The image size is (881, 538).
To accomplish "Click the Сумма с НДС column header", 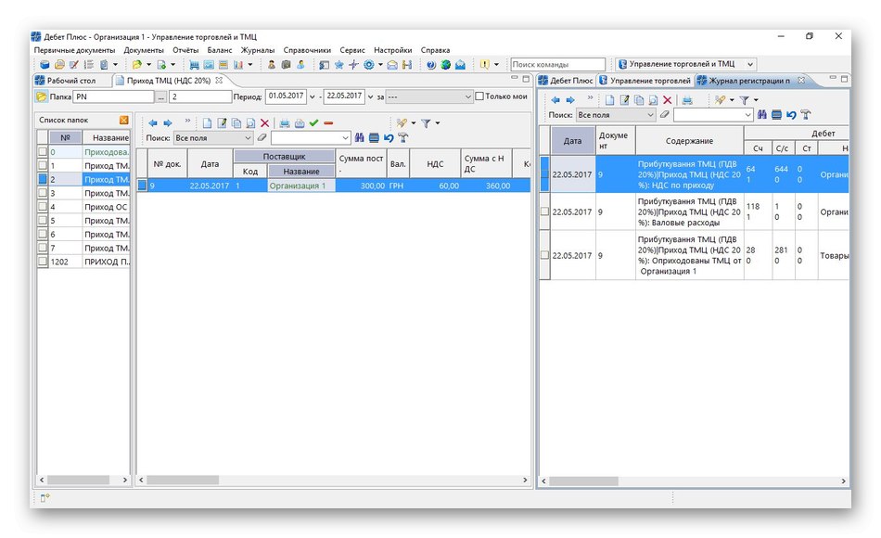I will click(x=484, y=163).
